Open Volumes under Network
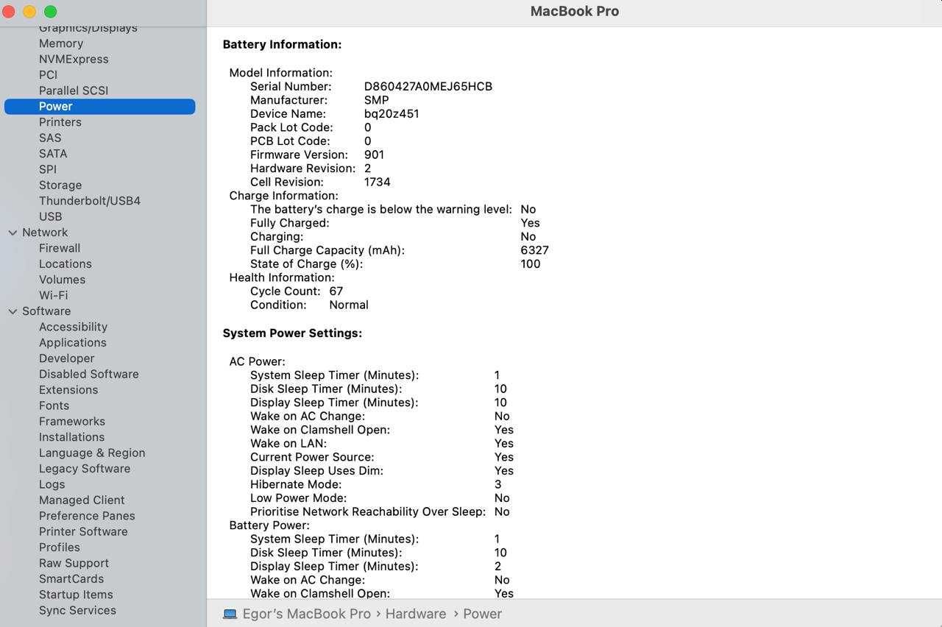The height and width of the screenshot is (627, 942). [x=62, y=280]
